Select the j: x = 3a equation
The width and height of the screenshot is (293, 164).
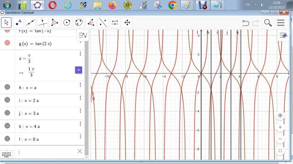(29, 113)
